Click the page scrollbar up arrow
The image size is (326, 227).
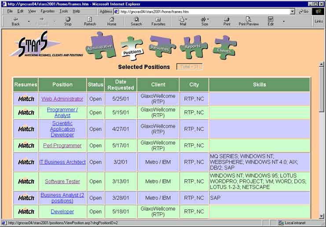pyautogui.click(x=322, y=65)
